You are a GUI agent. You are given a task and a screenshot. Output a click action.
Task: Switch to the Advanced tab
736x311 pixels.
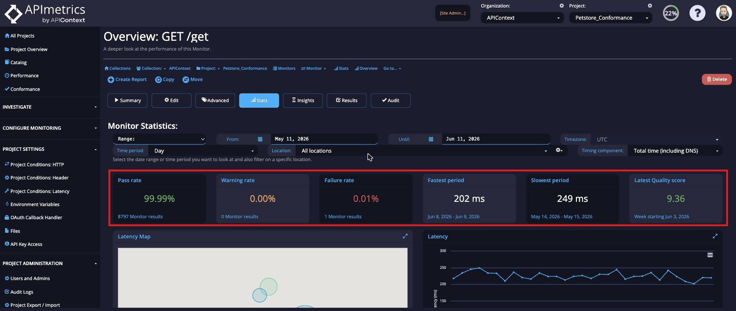215,100
